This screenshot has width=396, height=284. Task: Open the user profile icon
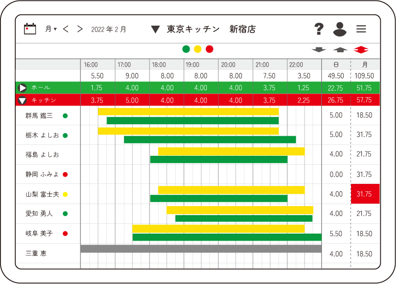point(340,29)
